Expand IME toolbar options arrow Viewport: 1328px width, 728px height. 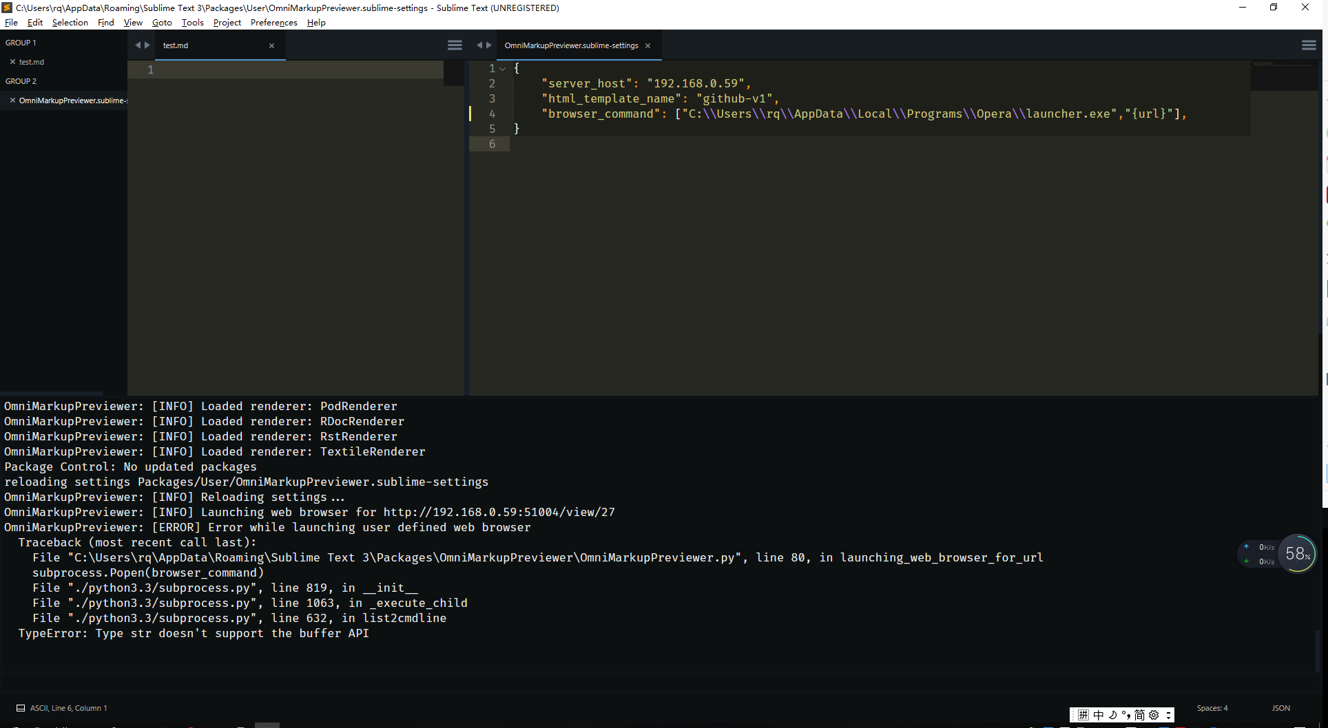[1168, 715]
